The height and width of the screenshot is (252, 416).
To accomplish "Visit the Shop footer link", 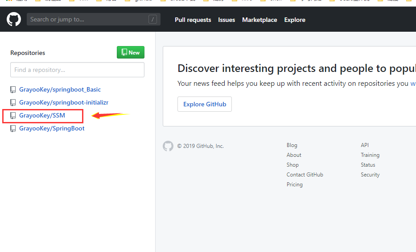I will [x=292, y=165].
